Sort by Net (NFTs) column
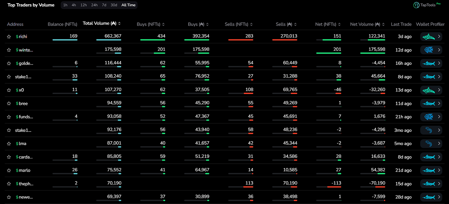The image size is (449, 204). click(x=328, y=24)
